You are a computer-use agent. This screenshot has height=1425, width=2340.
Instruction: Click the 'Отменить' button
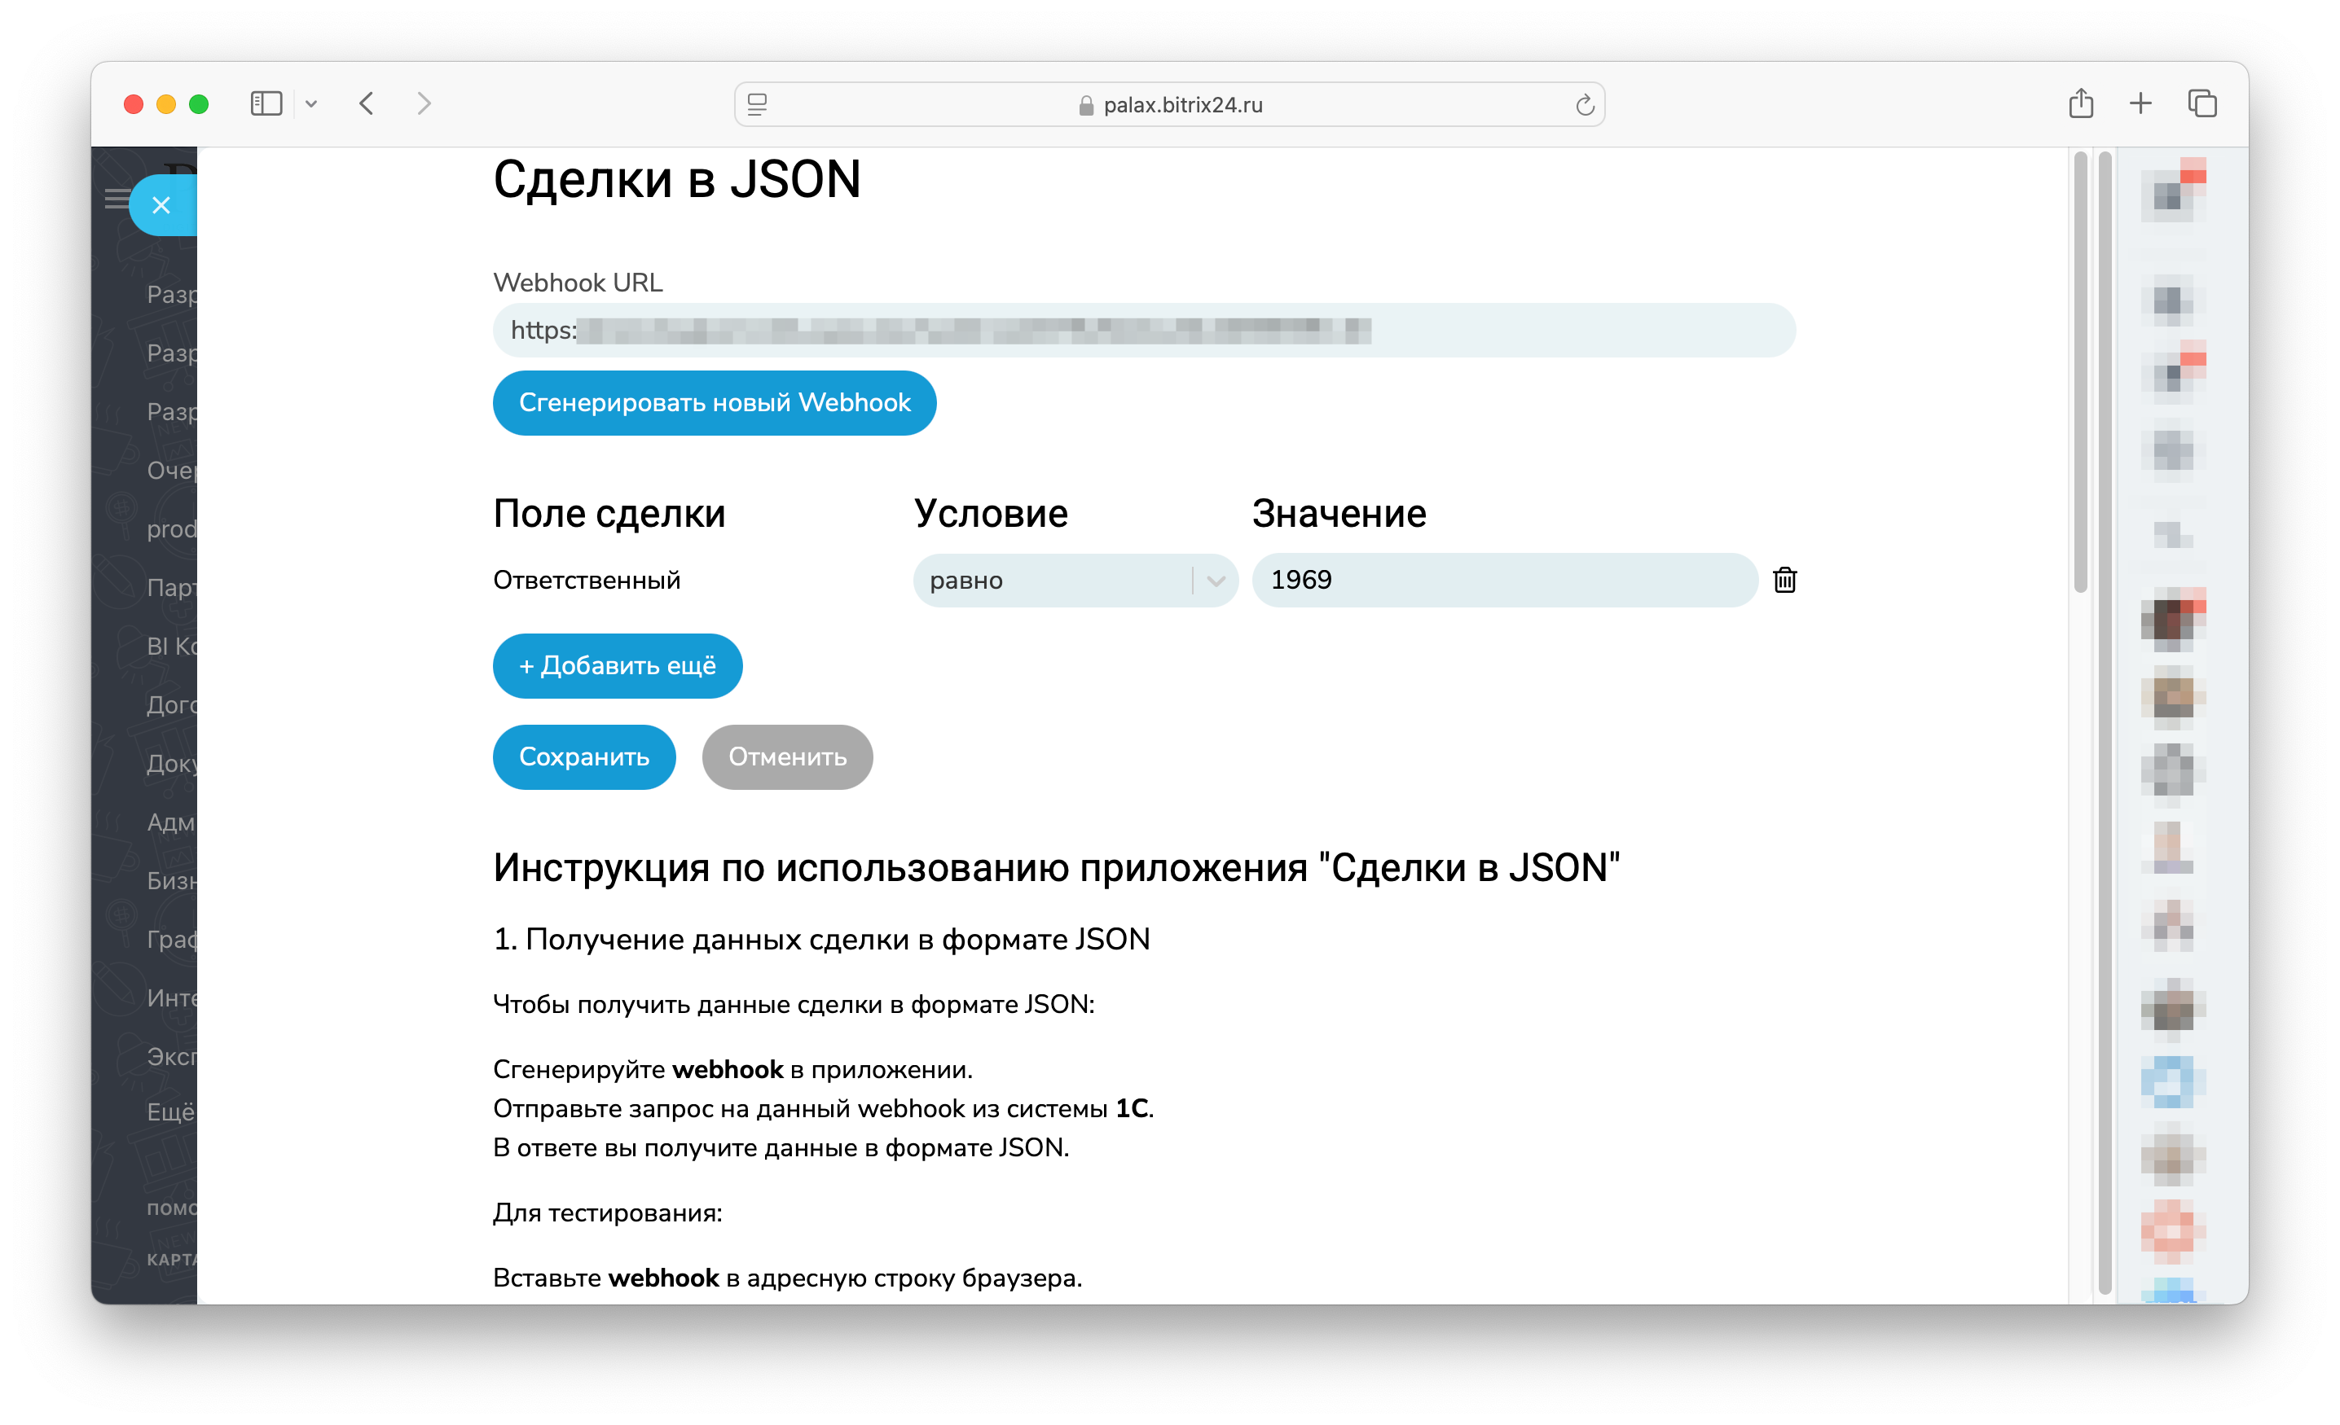(x=786, y=756)
